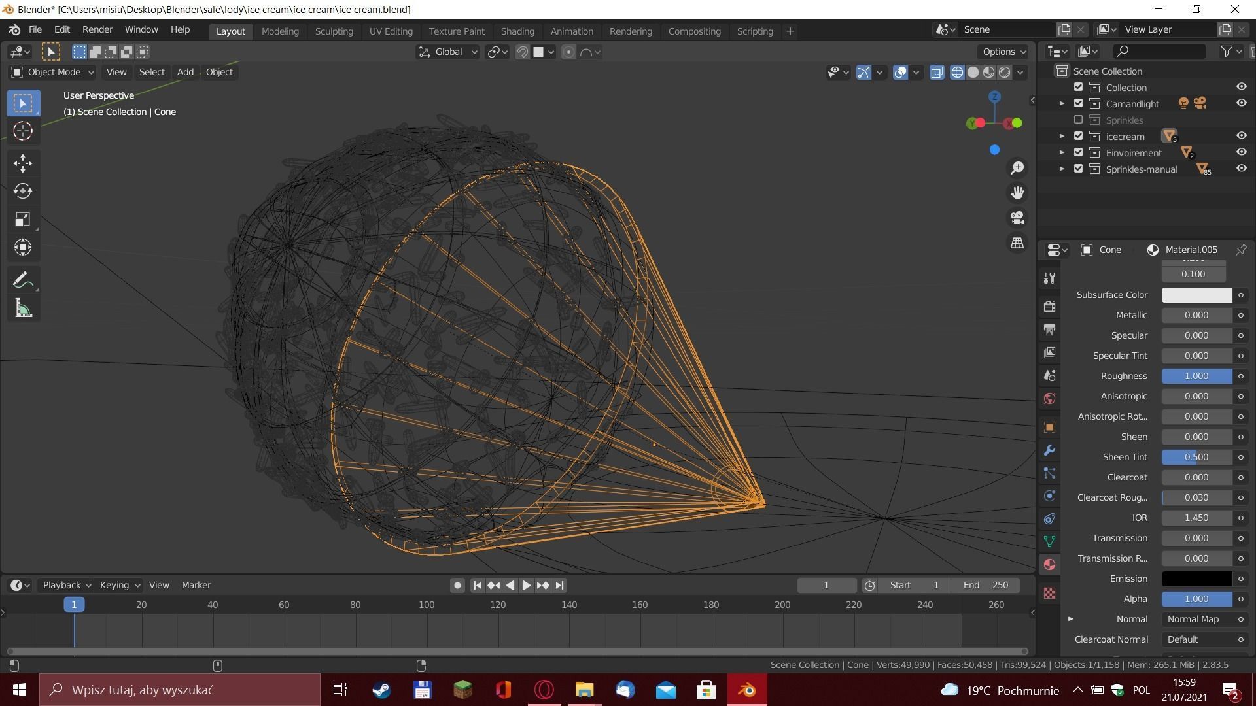Screen dimensions: 1256x706
Task: Toggle camera view in the viewport
Action: pyautogui.click(x=1017, y=218)
